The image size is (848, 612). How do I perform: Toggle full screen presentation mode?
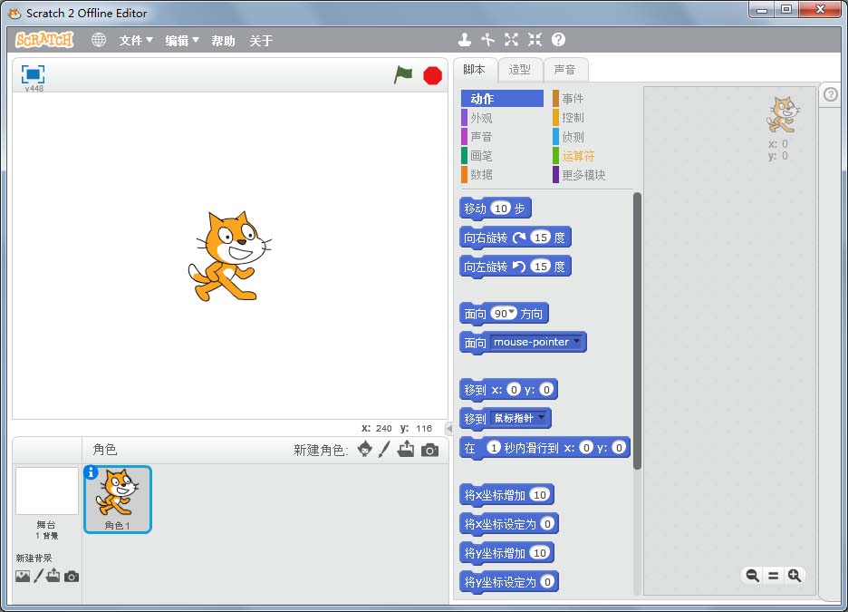(x=33, y=74)
